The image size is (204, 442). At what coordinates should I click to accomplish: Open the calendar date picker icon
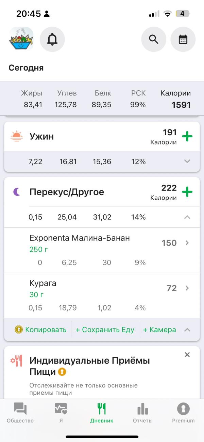(183, 40)
